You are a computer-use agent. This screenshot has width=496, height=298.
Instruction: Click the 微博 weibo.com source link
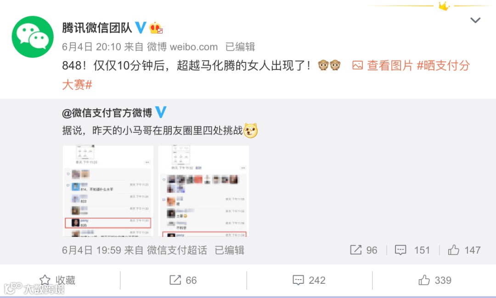coord(182,47)
